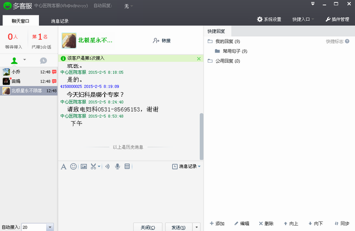Click the 快捷标志 help question icon
355x231 pixels.
pos(347,41)
